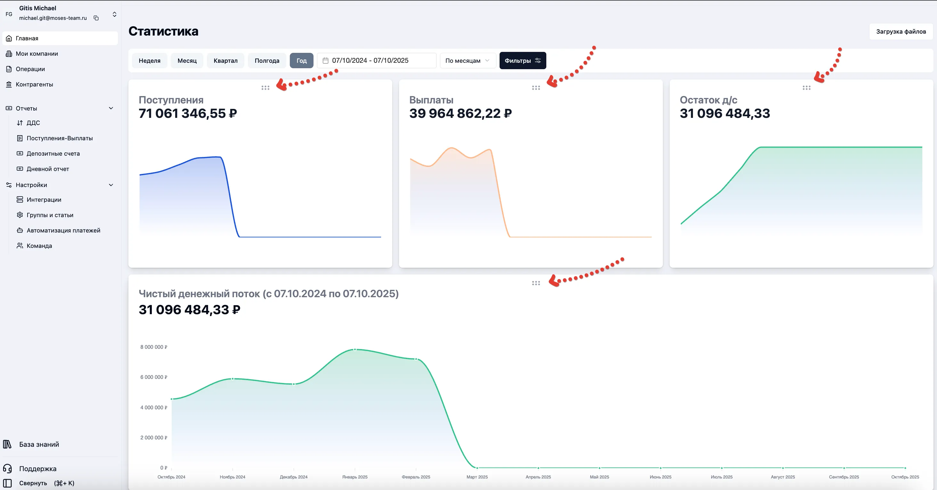Open the date range field 07/10/2024 - 07/10/2025
Screen dimensions: 937x490
click(x=377, y=61)
